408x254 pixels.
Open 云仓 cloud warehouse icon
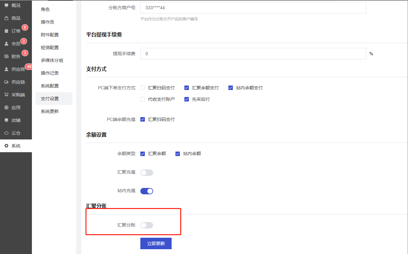6,133
